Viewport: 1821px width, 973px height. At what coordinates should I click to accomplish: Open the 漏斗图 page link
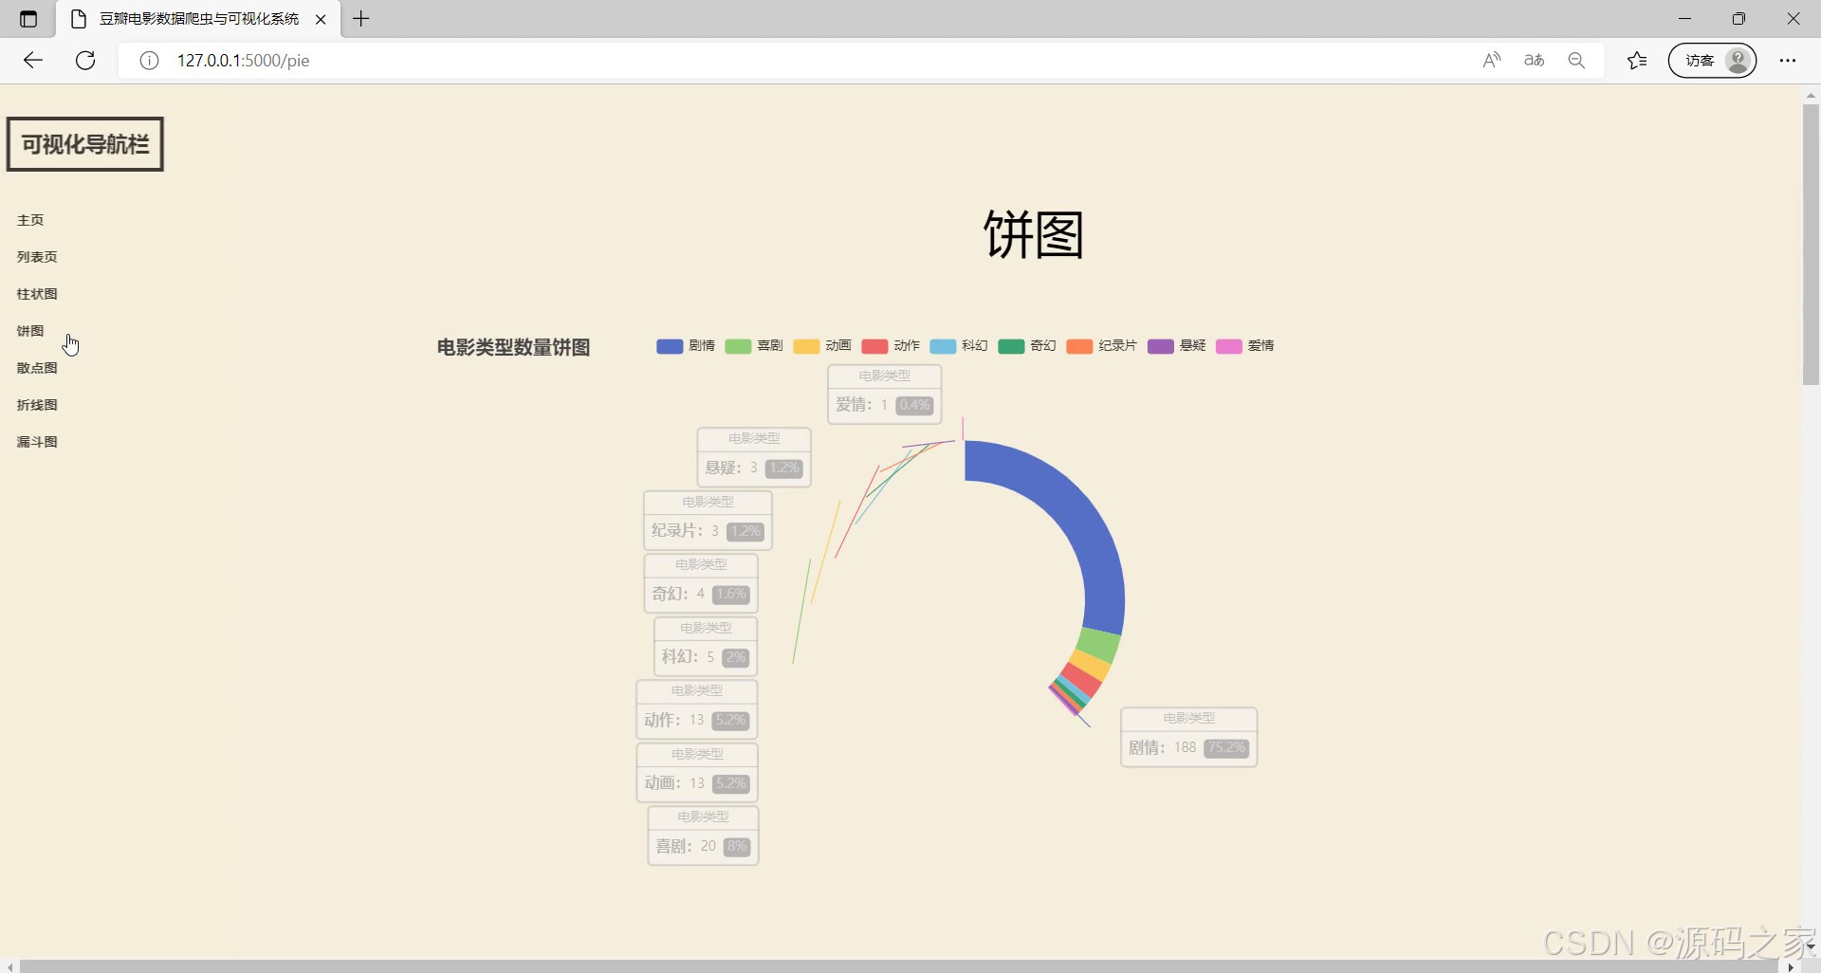[x=36, y=441]
